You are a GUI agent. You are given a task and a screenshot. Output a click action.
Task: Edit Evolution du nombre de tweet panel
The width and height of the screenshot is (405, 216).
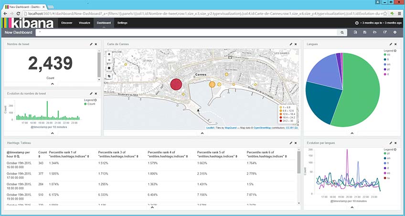(91, 93)
